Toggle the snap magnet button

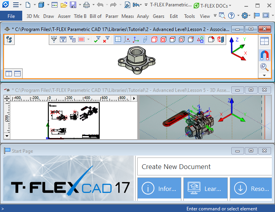point(264,55)
